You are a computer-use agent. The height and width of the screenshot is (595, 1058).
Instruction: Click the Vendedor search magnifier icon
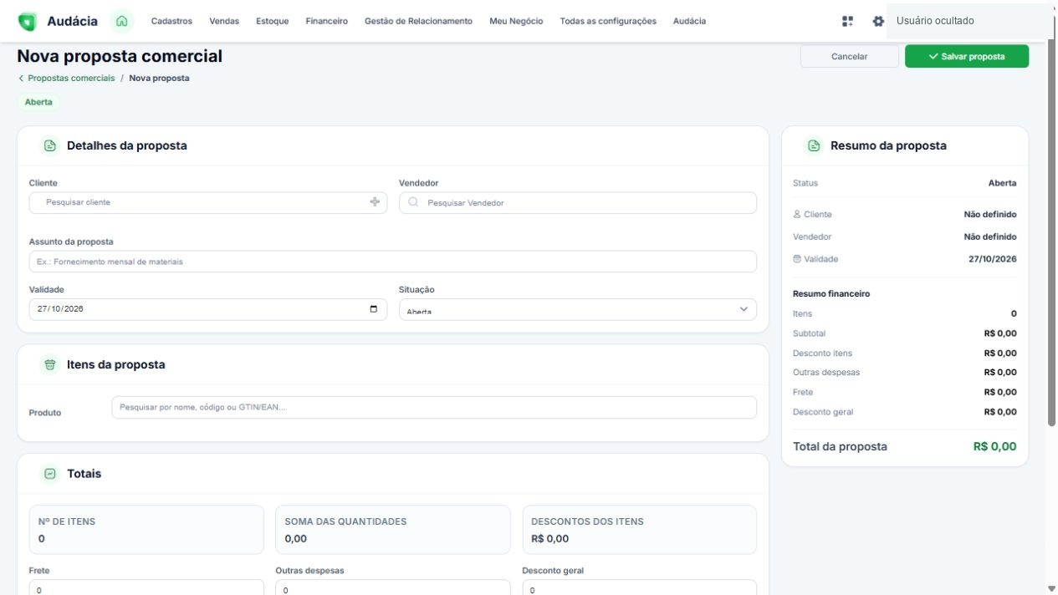pyautogui.click(x=413, y=202)
